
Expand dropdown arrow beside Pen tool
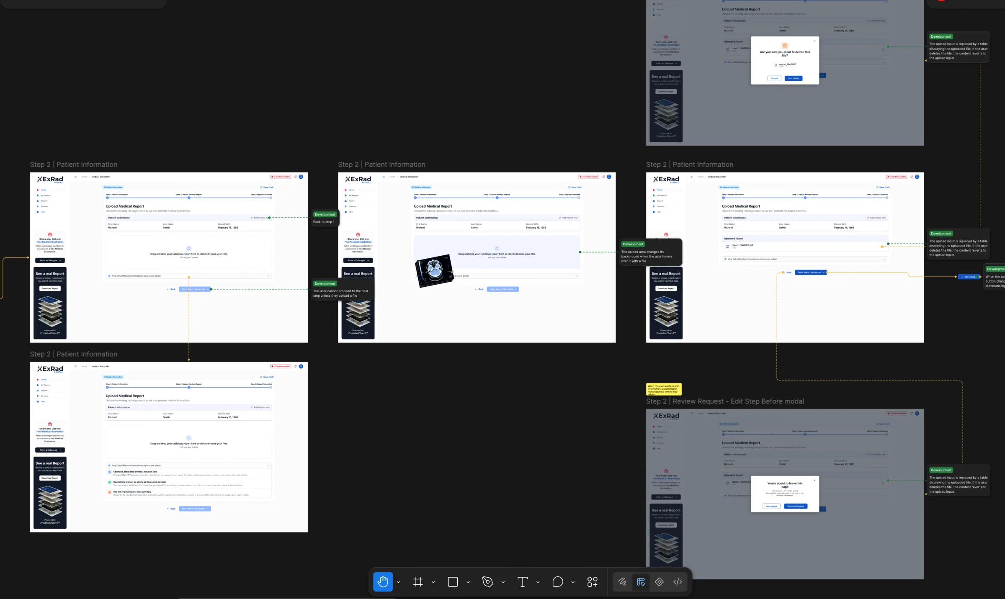[x=503, y=582]
